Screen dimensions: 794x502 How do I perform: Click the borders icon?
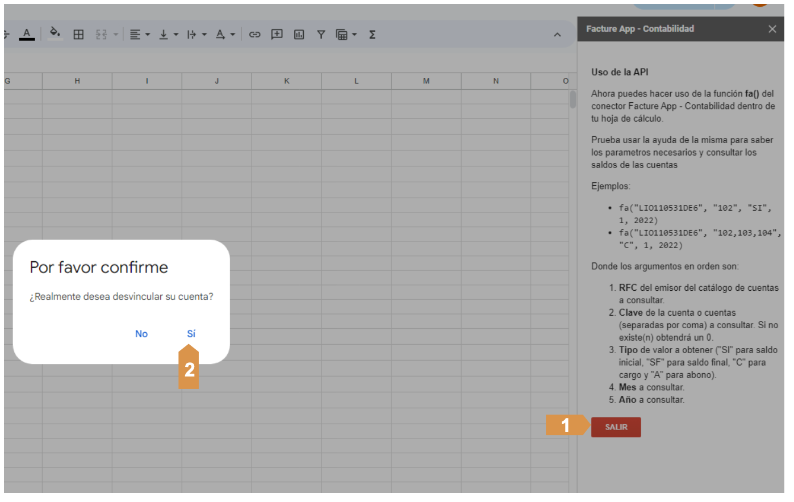pos(78,35)
